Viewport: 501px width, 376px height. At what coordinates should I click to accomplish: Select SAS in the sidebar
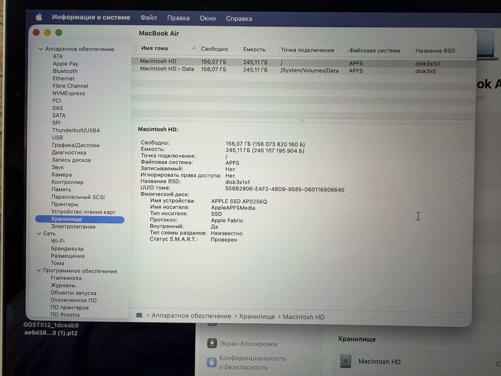coord(57,108)
